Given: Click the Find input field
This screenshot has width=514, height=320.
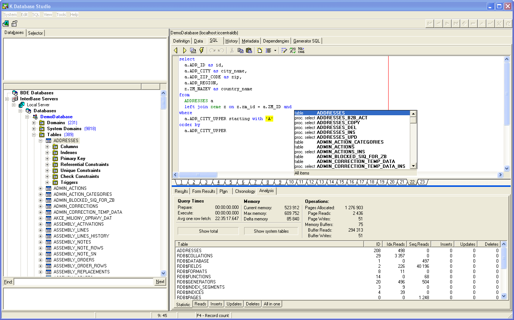Looking at the screenshot, I should tap(84, 282).
